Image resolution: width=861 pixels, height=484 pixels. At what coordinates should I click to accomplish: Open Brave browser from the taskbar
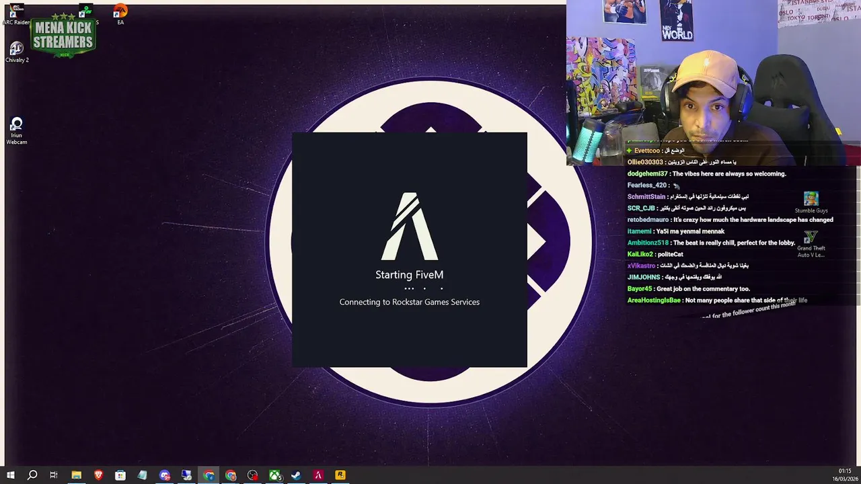coord(98,475)
